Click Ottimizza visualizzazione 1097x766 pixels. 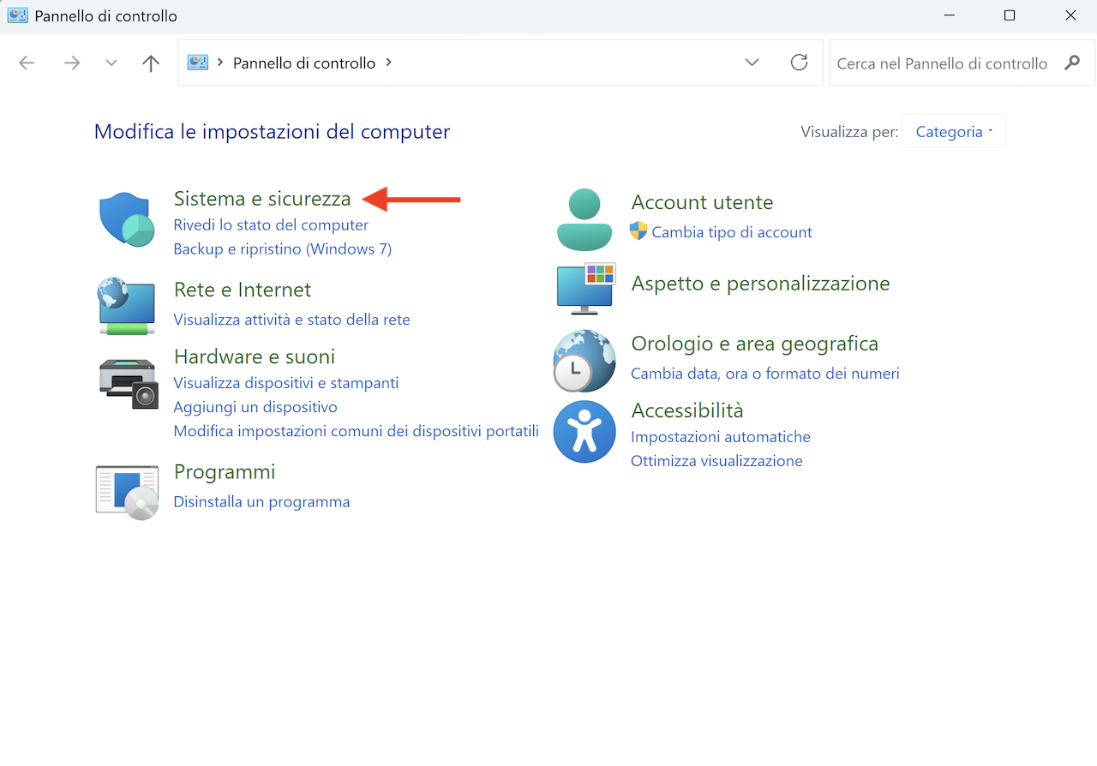click(x=716, y=461)
